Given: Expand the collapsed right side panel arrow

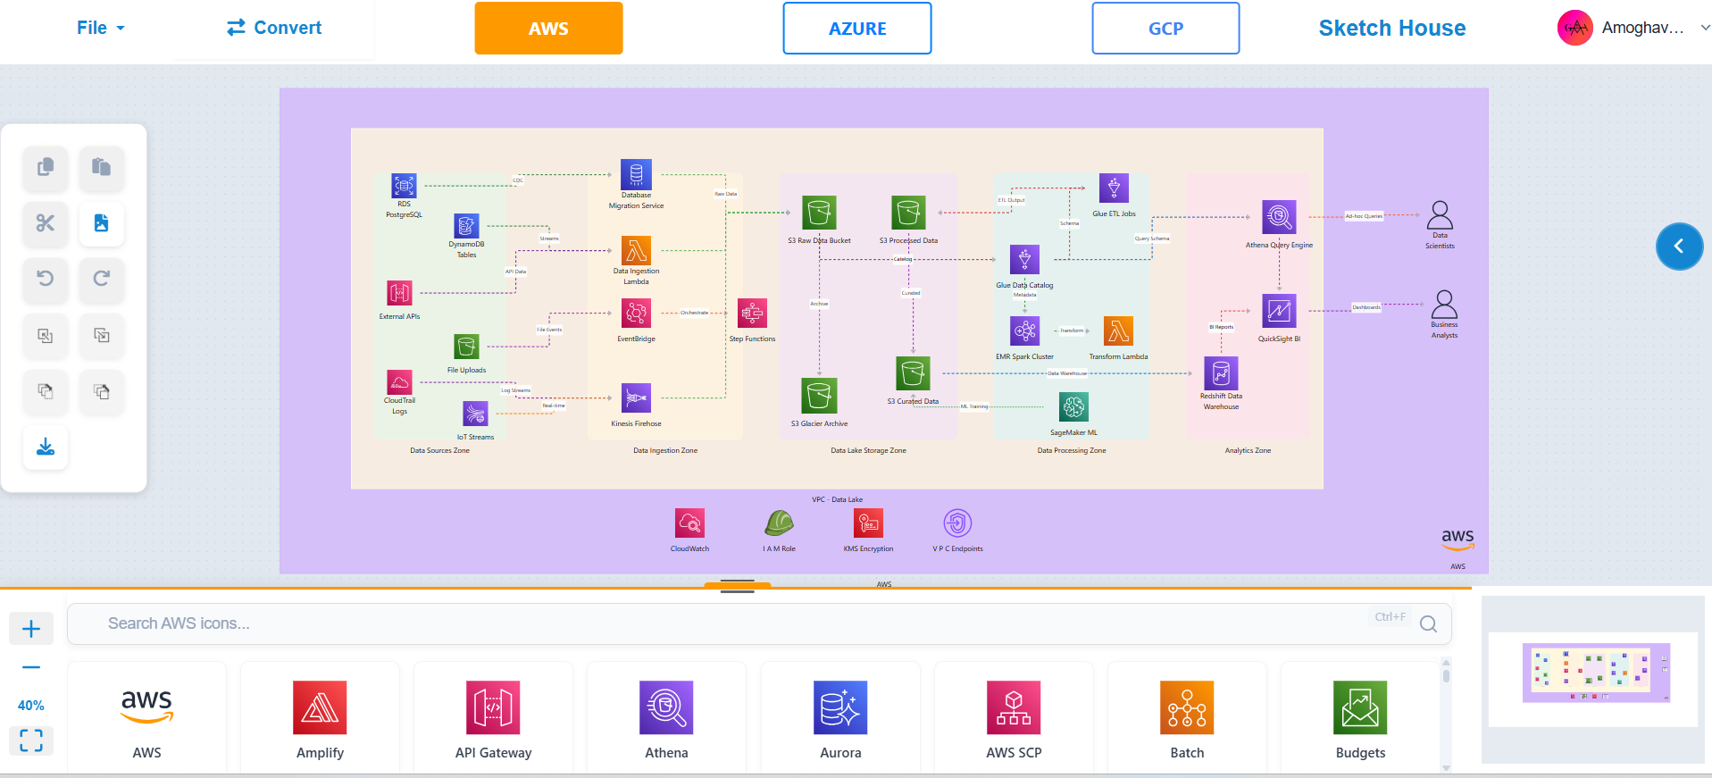Looking at the screenshot, I should click(x=1679, y=247).
